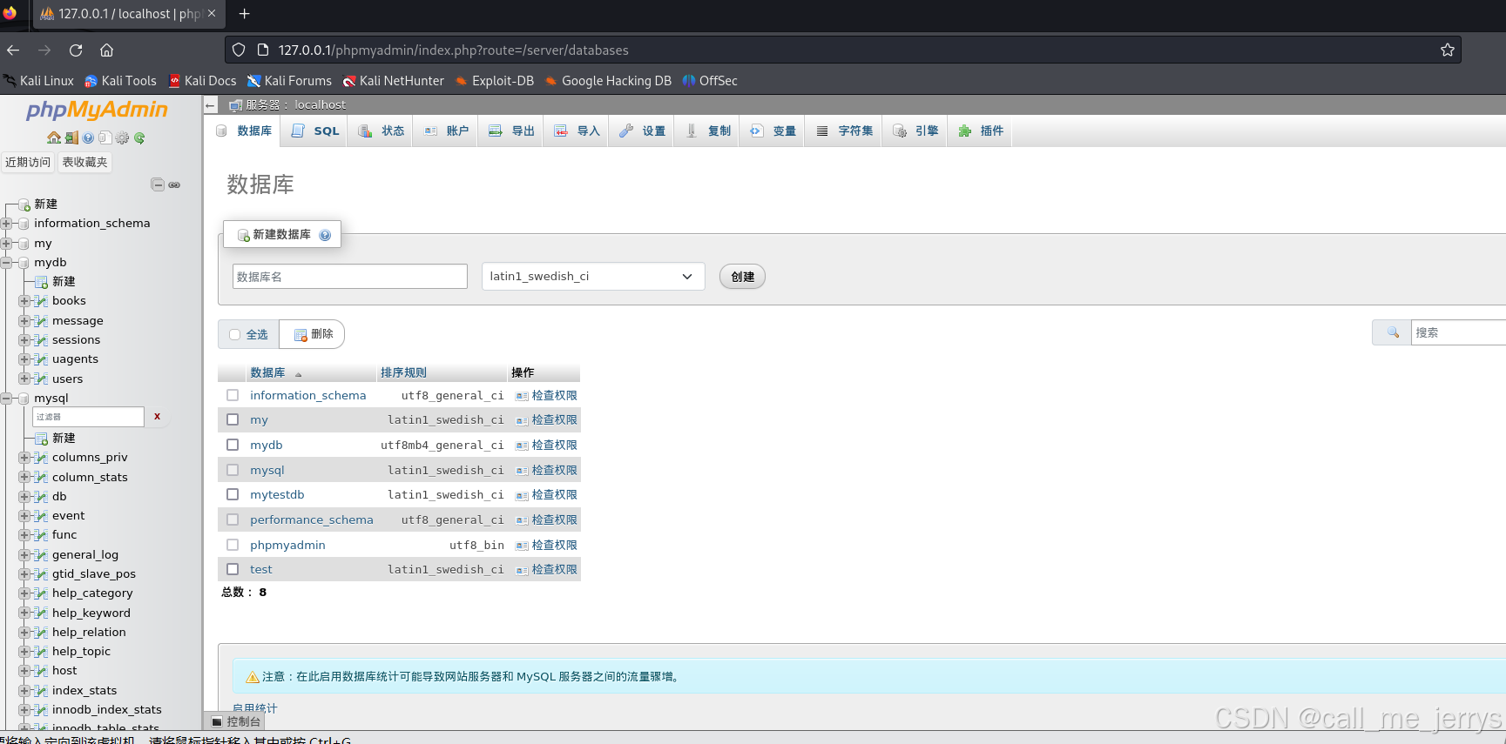Open navigation panel settings gear icon
1506x744 pixels.
click(x=122, y=137)
